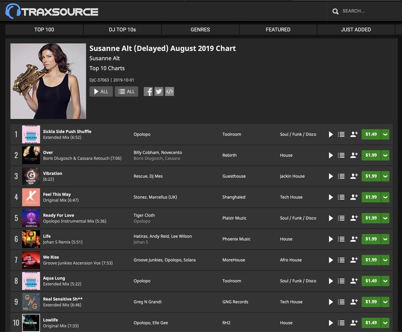The image size is (402, 332).
Task: Expand purchase options for We Rise
Action: pos(385,260)
